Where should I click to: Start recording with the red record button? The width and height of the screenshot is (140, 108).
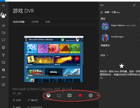80,95
